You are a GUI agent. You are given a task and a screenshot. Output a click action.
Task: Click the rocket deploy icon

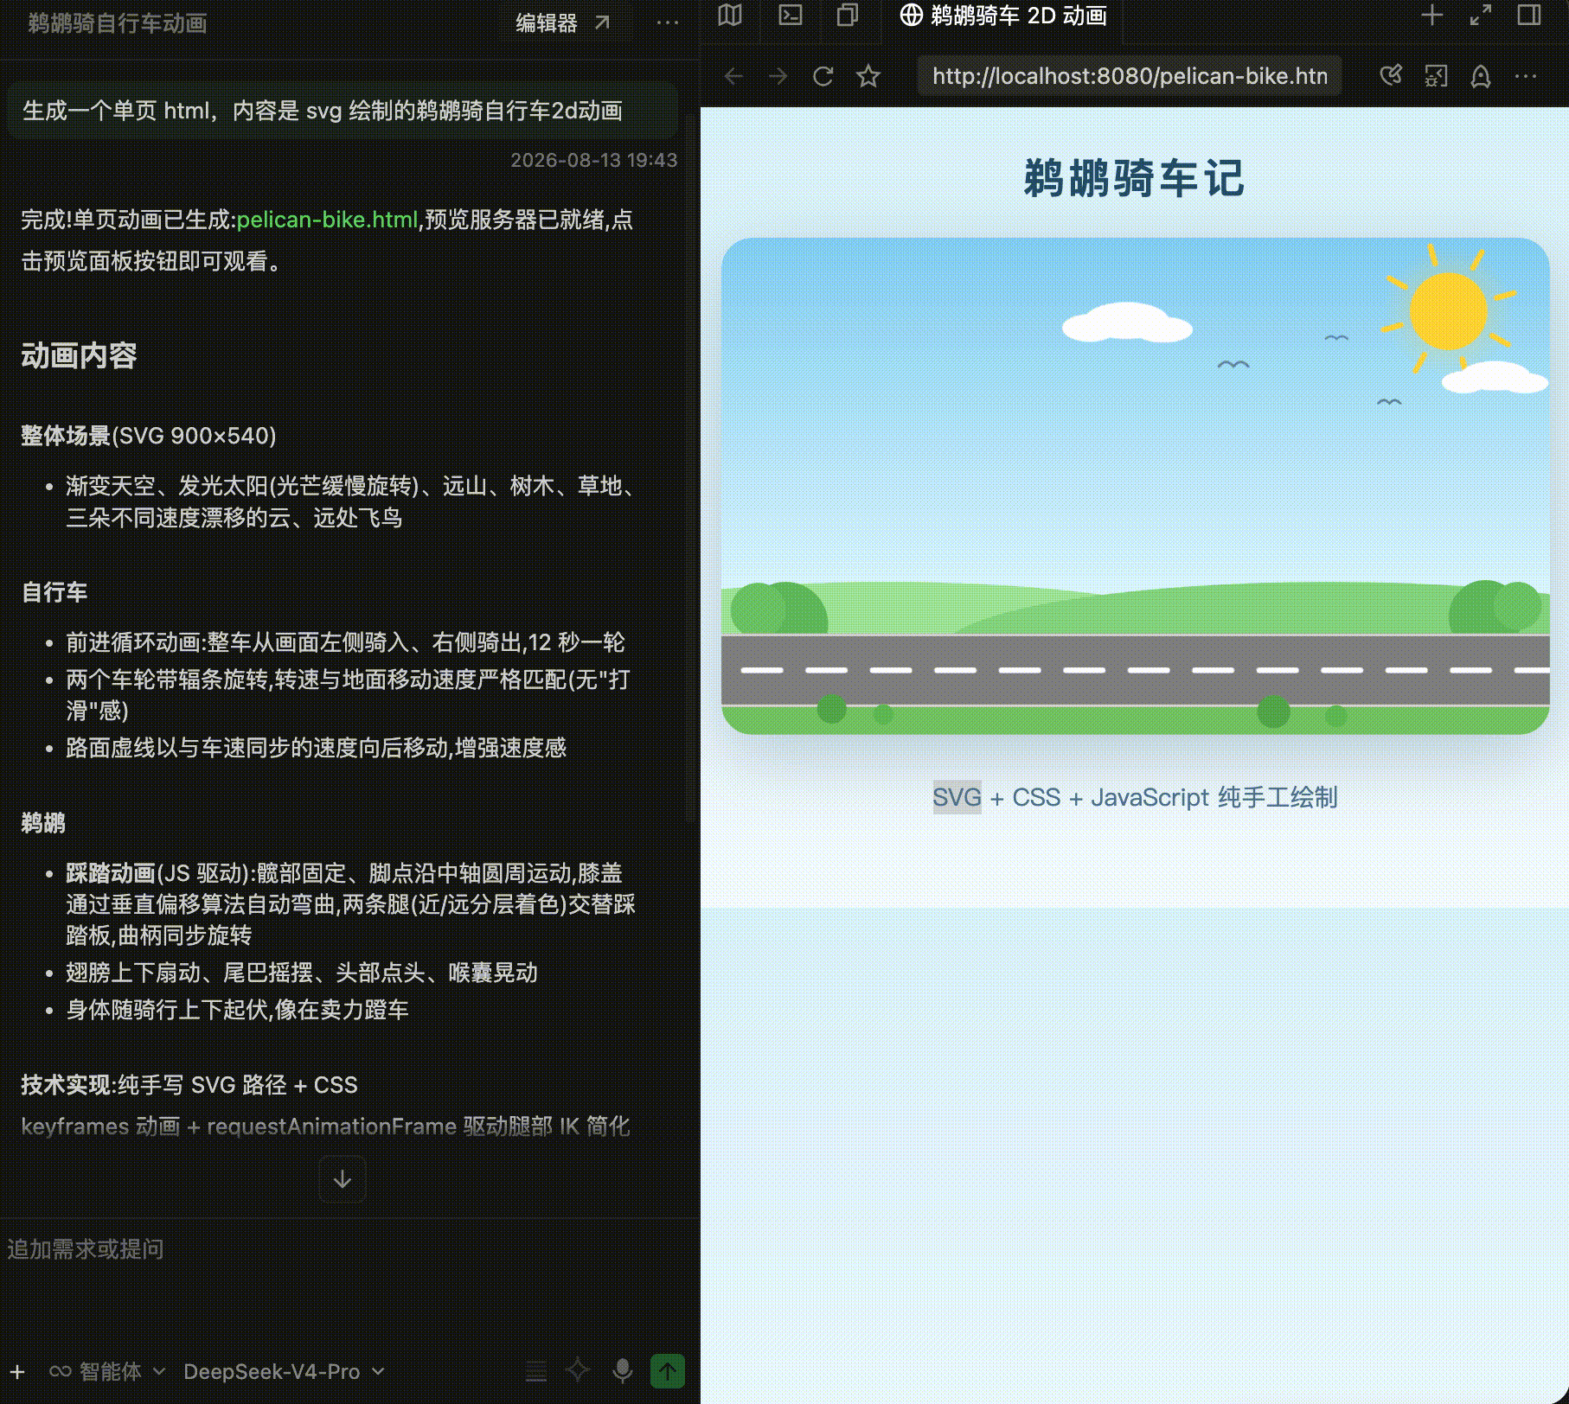click(1481, 76)
